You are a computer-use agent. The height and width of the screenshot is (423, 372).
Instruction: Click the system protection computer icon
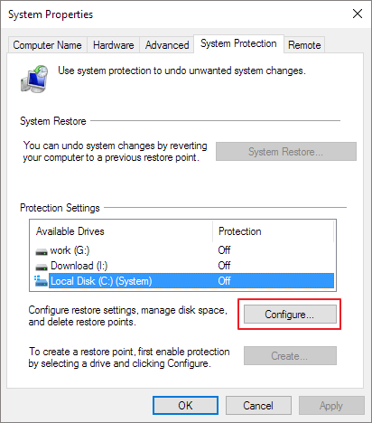tap(34, 79)
